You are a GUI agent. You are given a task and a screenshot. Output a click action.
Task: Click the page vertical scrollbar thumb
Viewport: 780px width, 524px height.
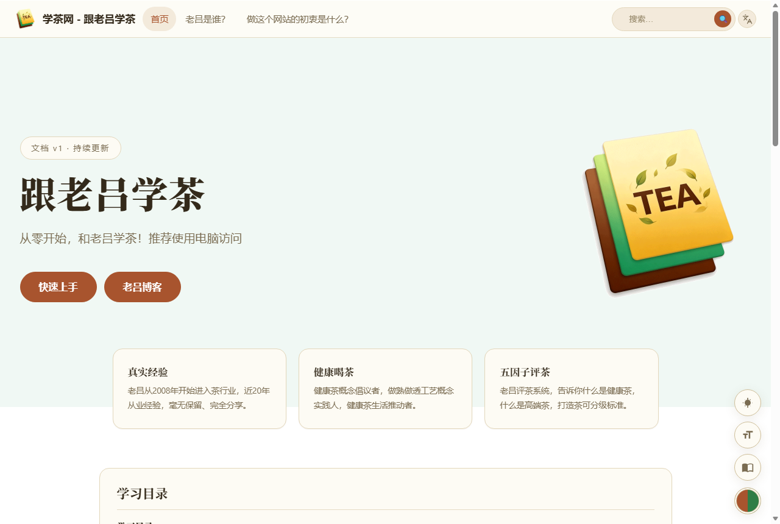[x=775, y=78]
